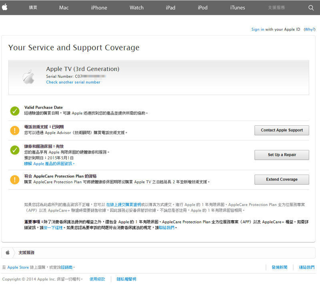Click the orange warning icon beside AppleCare Protection Plan
Screen dimensions: 320x285
pyautogui.click(x=15, y=180)
